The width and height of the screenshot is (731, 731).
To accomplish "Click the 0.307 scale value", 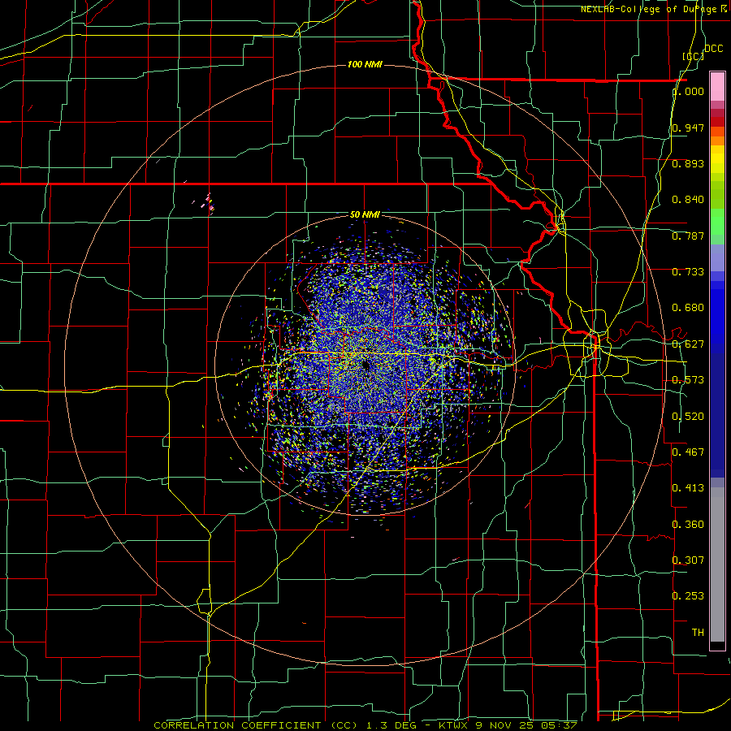I will 688,560.
